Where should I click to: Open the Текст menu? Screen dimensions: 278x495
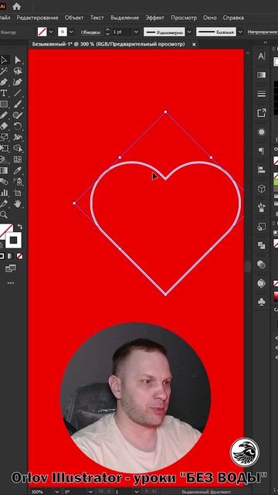97,18
